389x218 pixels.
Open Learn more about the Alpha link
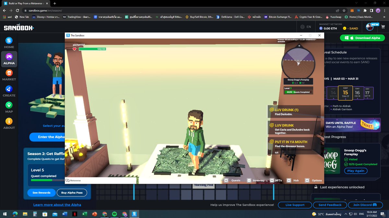[x=57, y=205]
